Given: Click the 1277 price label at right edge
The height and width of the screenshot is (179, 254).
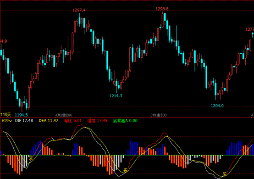Looking at the screenshot, I should tap(250, 29).
